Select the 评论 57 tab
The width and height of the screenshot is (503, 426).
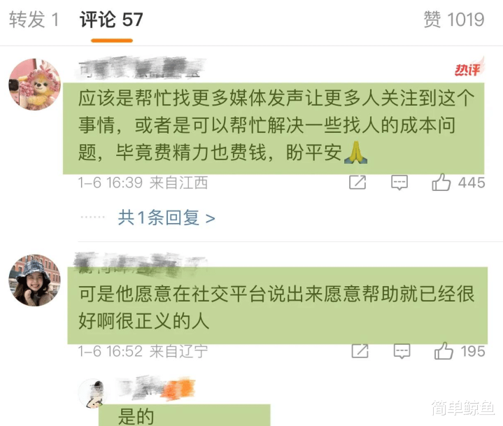111,20
